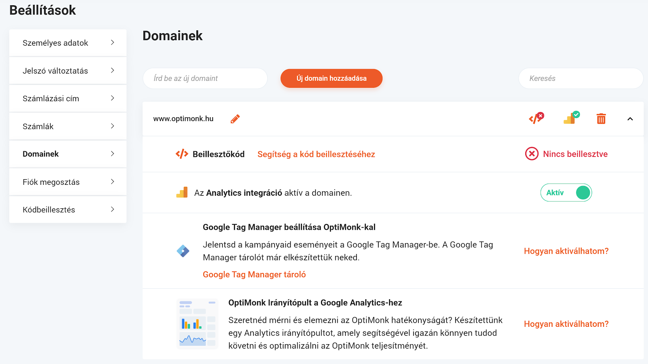Click Nincs beillesztve status text
The image size is (648, 364).
[575, 154]
